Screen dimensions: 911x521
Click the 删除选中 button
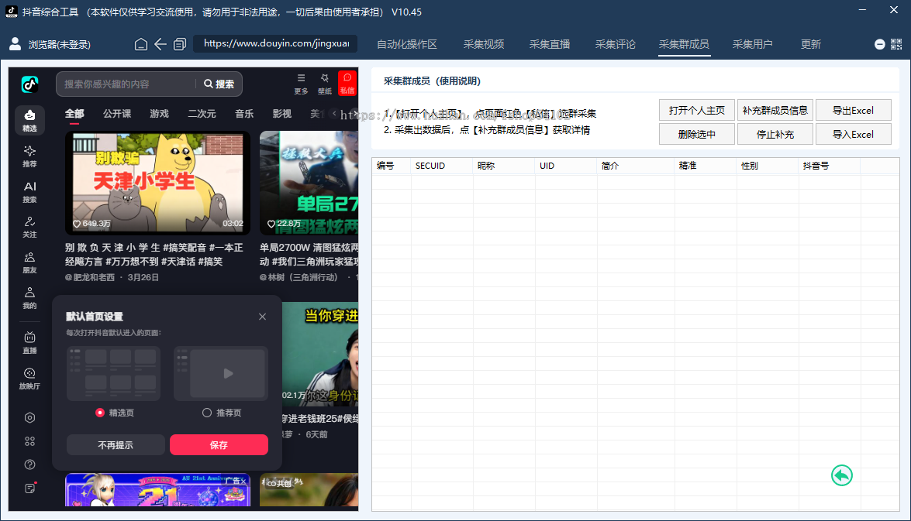coord(696,134)
